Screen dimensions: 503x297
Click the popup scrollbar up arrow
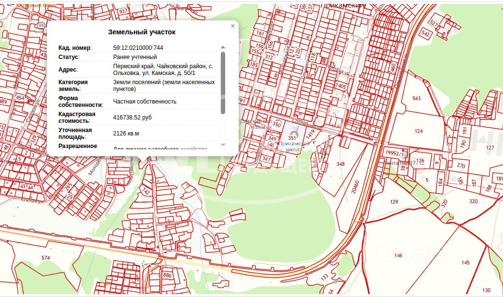point(223,47)
